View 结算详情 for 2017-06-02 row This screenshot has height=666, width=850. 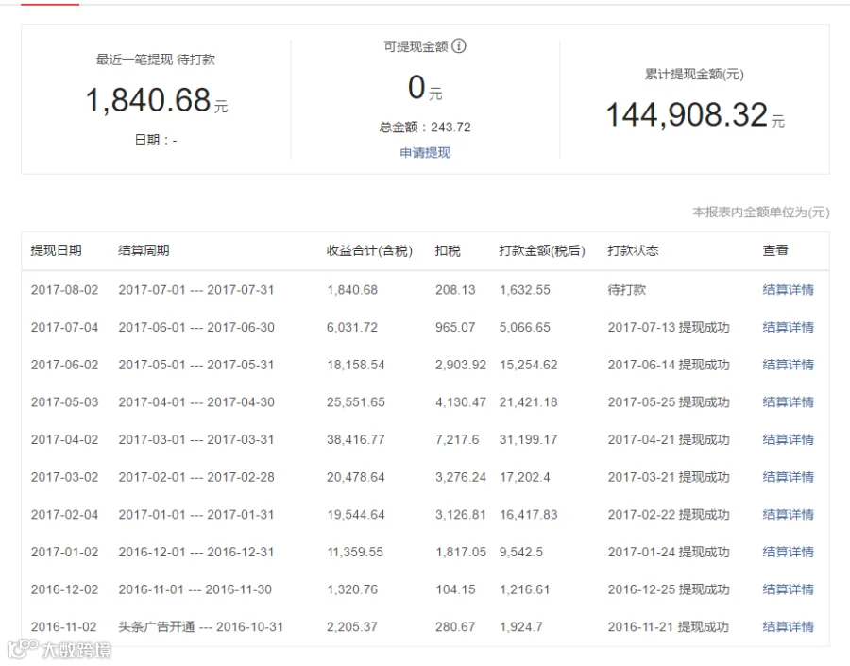[x=788, y=365]
